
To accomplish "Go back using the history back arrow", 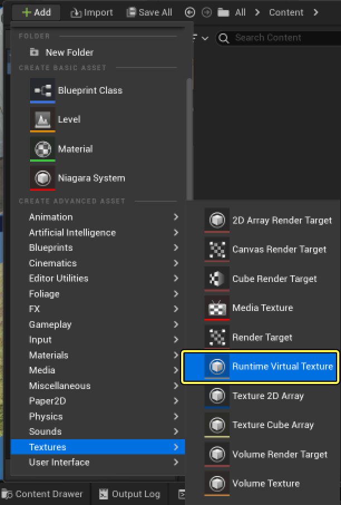I will (x=190, y=13).
